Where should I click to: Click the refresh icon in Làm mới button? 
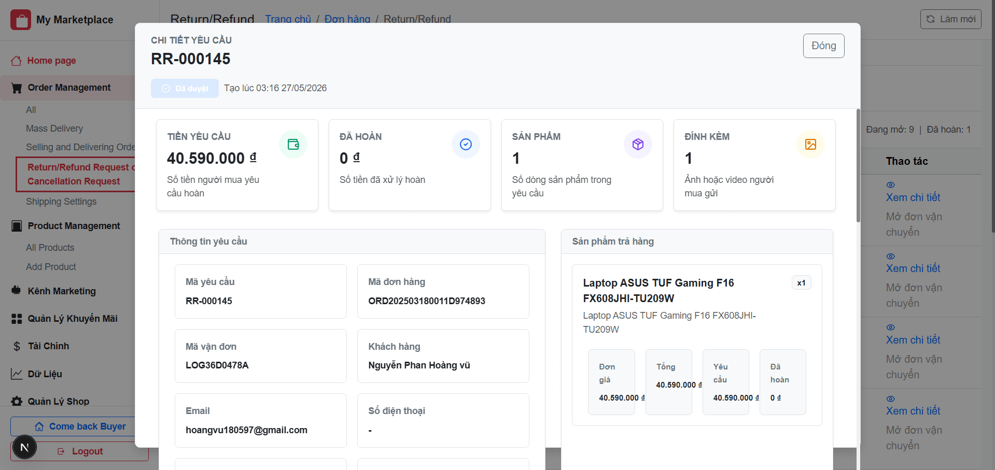pos(931,19)
